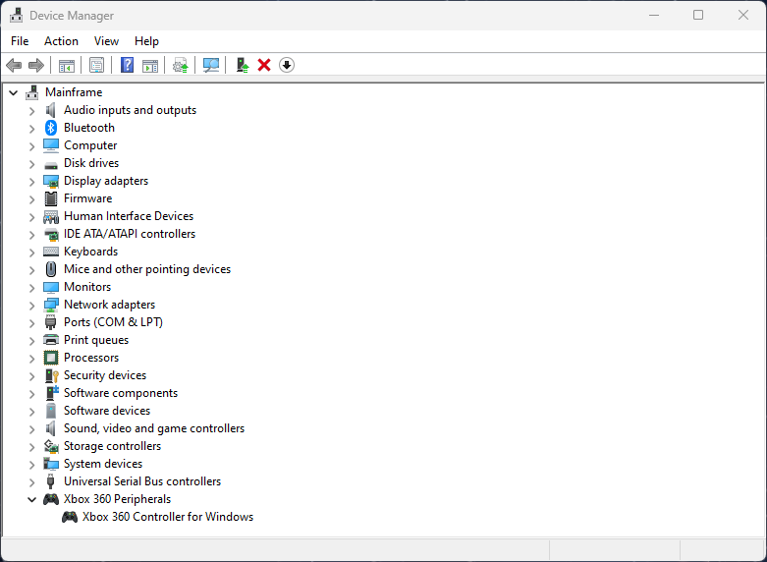This screenshot has height=562, width=767.
Task: Select the Firmware label
Action: click(x=88, y=198)
